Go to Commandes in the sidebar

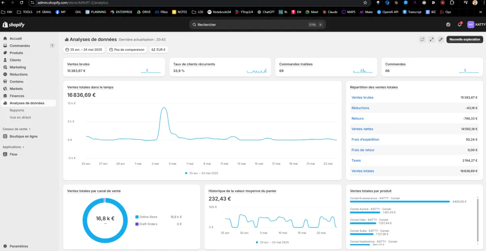click(x=19, y=46)
